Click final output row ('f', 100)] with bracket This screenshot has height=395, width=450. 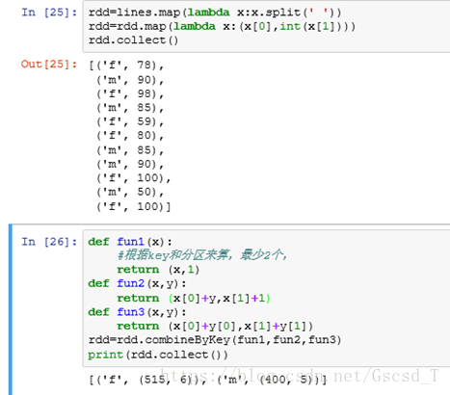(134, 206)
